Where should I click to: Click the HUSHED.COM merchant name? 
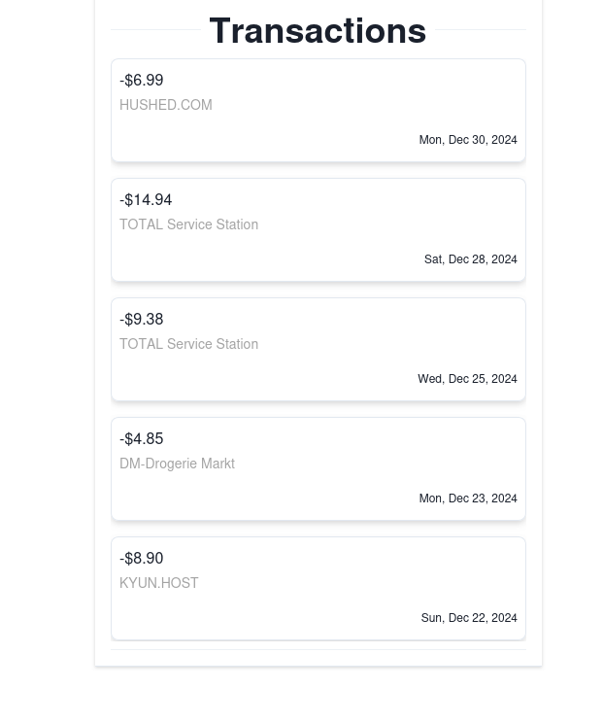click(x=166, y=105)
